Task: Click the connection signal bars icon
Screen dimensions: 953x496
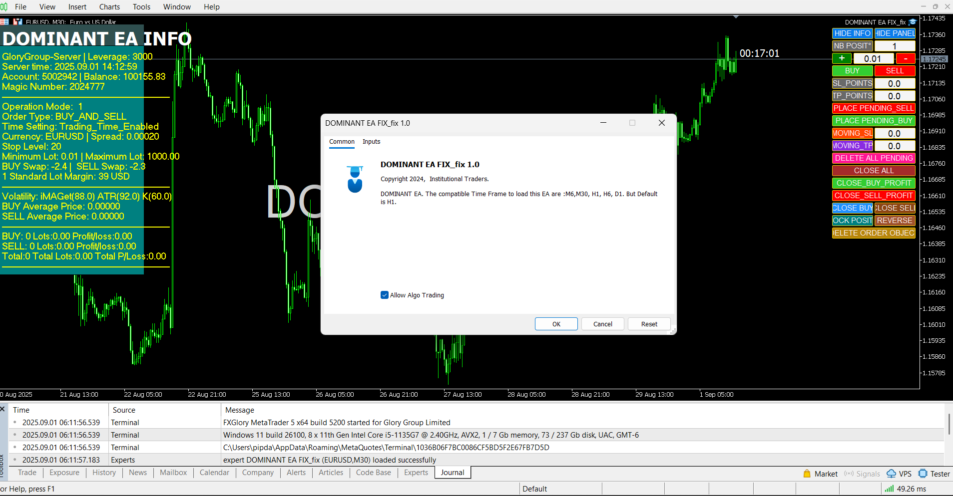Action: pyautogui.click(x=889, y=489)
